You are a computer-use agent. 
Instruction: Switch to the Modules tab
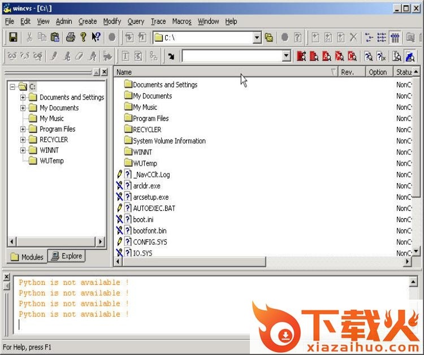pos(27,257)
